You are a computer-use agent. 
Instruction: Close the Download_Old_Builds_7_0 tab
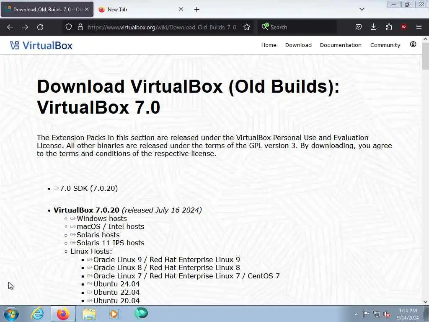pos(87,9)
